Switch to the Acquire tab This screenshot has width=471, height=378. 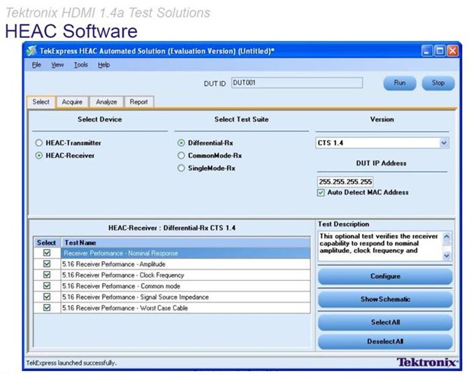click(72, 102)
